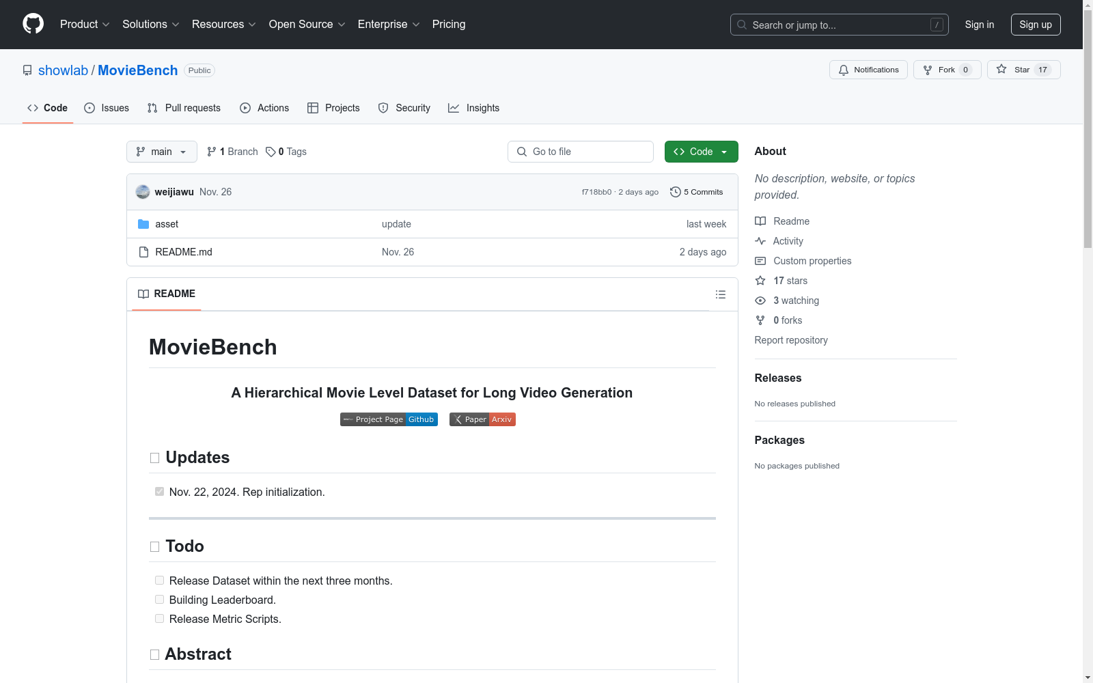Click the Abstract heading emoji icon

coord(154,654)
